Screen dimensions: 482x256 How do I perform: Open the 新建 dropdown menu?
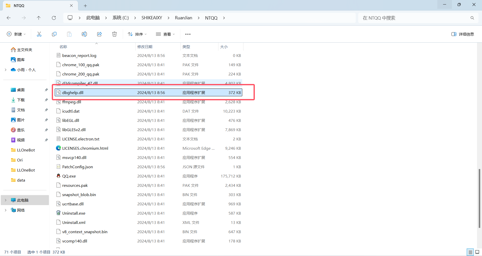tap(16, 34)
